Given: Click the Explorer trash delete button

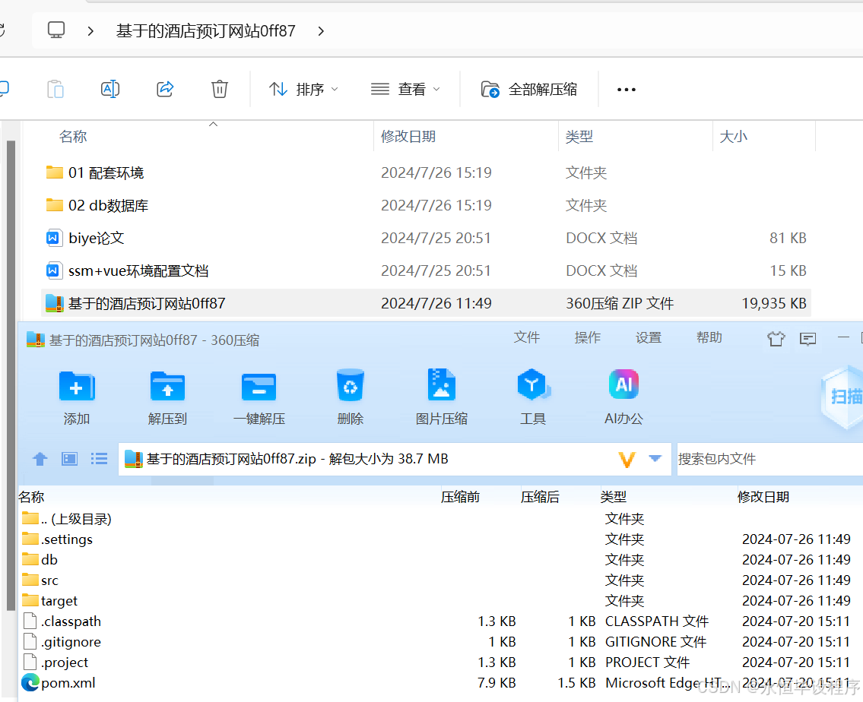Looking at the screenshot, I should pyautogui.click(x=220, y=89).
